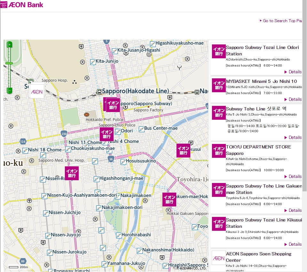Click Kikusui 3 Jo 2 address text
Screen dimensions: 307x272
coord(262,232)
